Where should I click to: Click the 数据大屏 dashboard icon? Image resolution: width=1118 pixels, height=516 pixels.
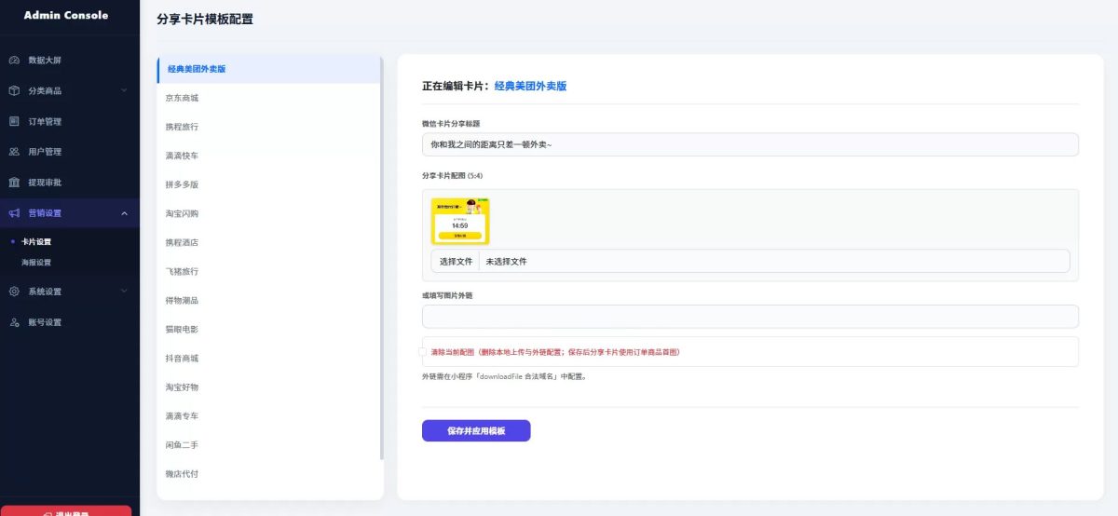(x=14, y=61)
